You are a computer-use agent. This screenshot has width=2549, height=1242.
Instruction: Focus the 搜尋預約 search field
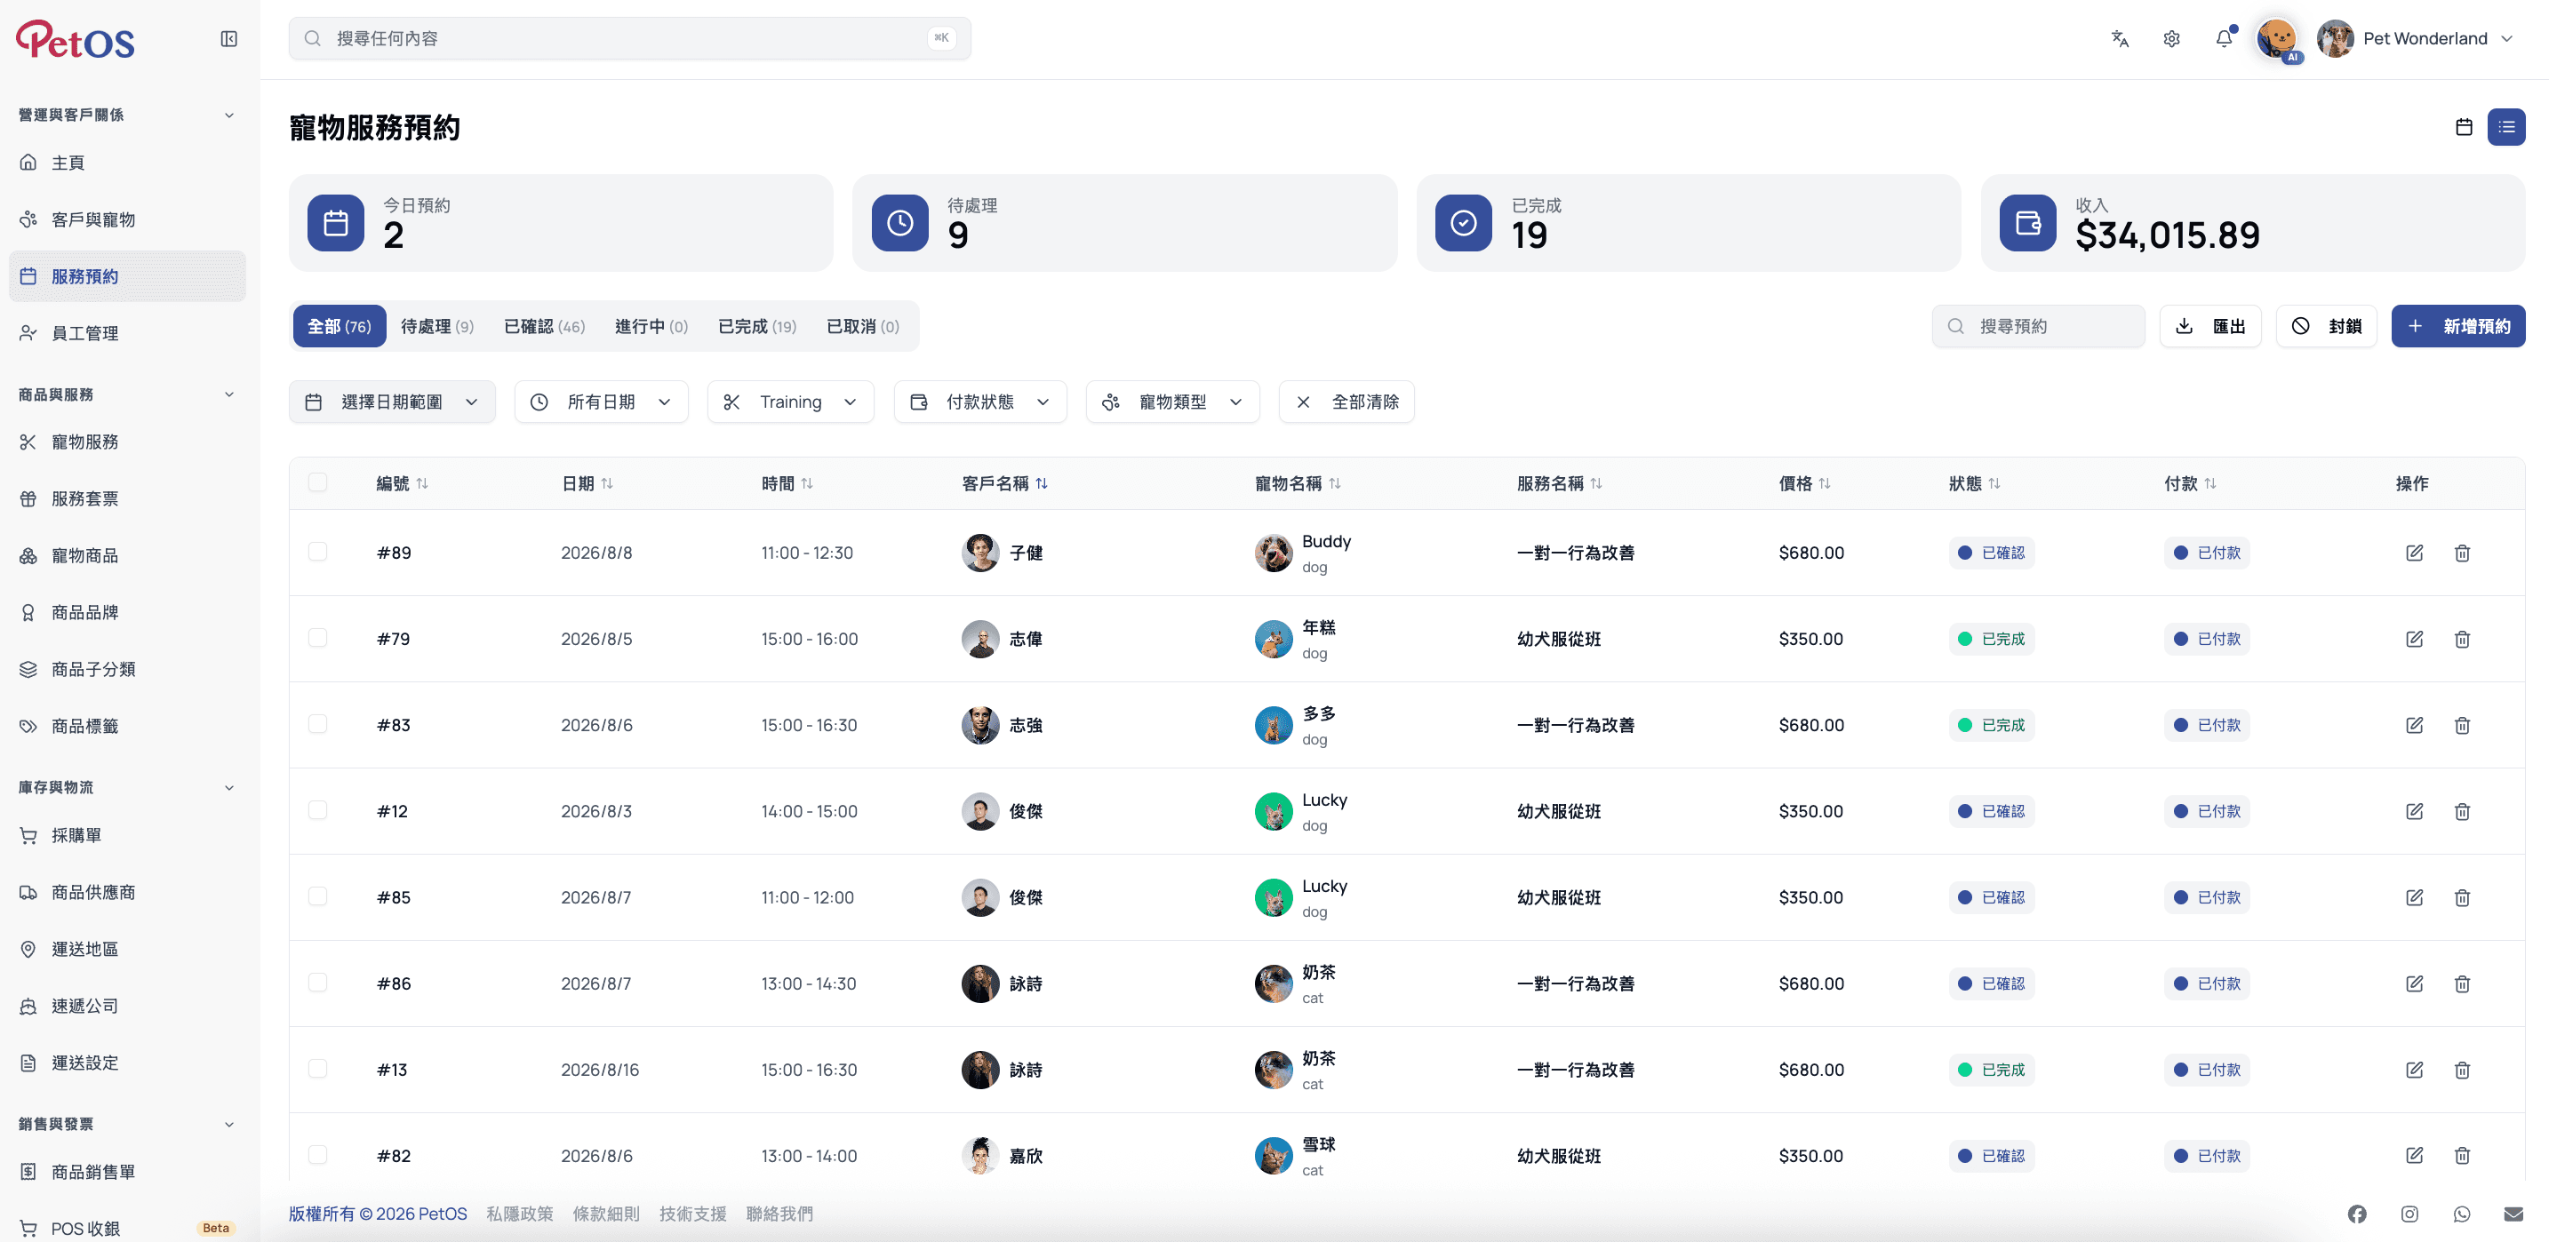click(2039, 326)
